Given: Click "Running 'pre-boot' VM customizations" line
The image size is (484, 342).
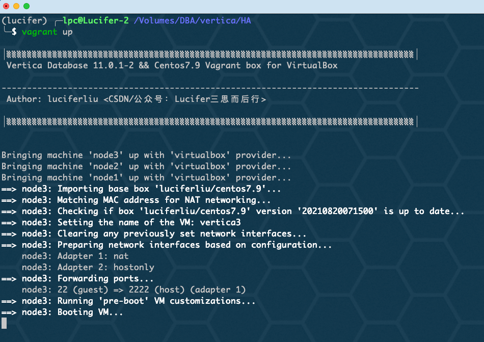Looking at the screenshot, I should [128, 301].
